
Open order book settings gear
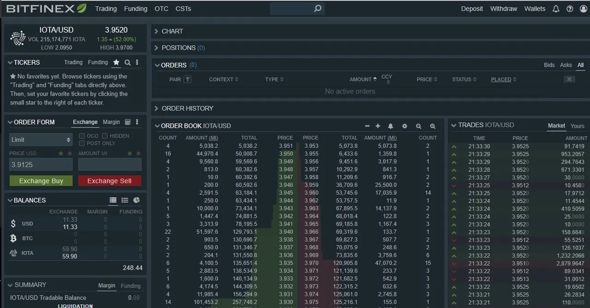(x=405, y=126)
